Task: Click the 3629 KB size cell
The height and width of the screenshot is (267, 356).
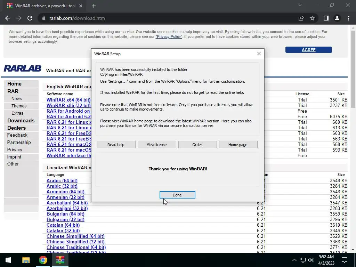Action: [339, 236]
